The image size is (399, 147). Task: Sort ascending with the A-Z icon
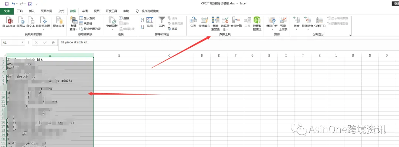(143, 20)
